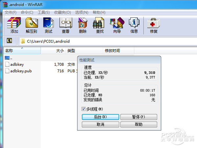Click the 1,708 size value
This screenshot has height=148, width=197.
(x=59, y=64)
